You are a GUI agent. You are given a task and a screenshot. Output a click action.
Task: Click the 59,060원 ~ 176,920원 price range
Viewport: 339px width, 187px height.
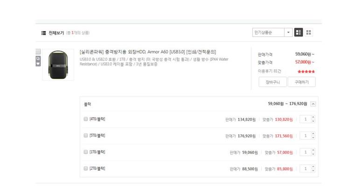pyautogui.click(x=288, y=104)
